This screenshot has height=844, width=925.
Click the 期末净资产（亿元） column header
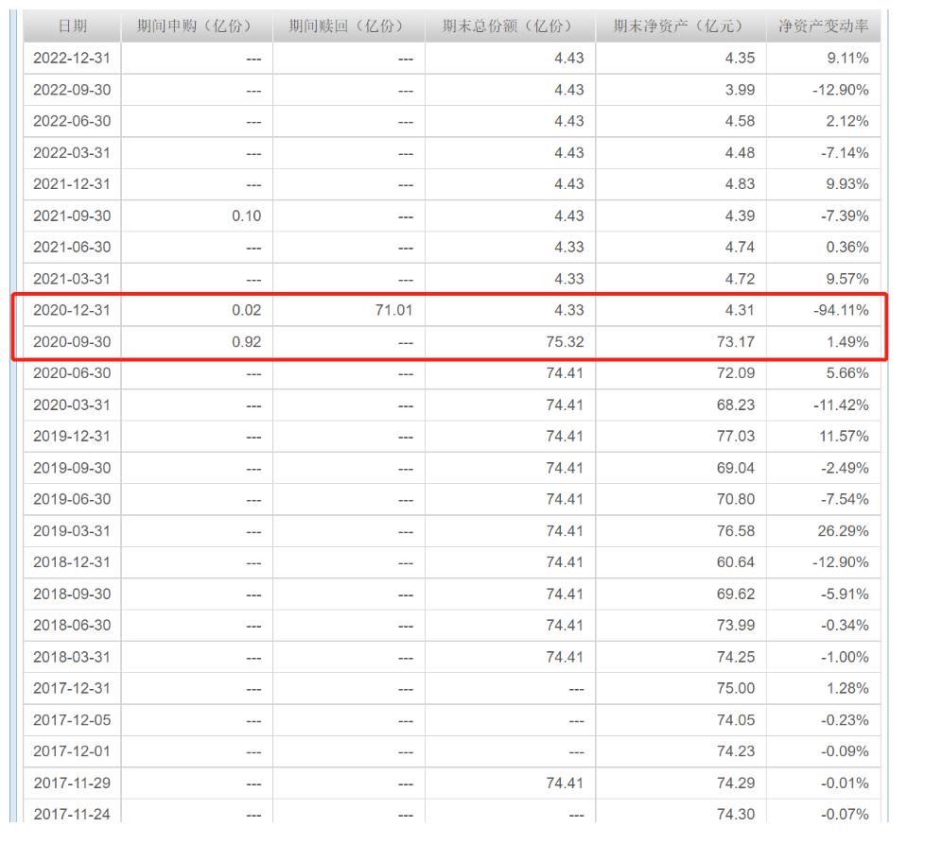[x=680, y=26]
